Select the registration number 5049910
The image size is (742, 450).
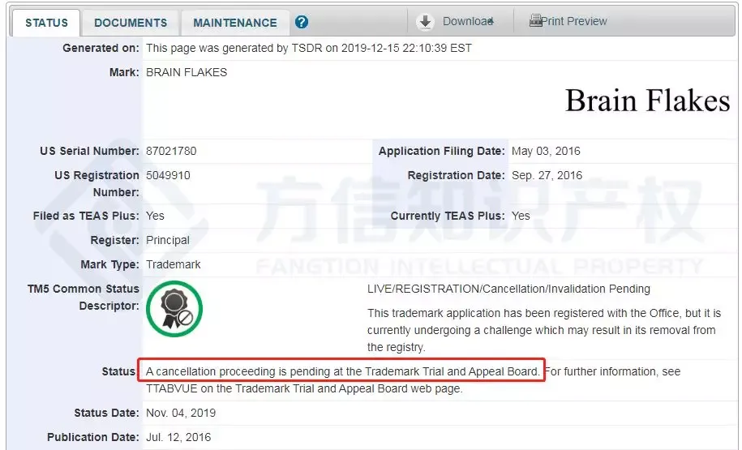pyautogui.click(x=168, y=176)
